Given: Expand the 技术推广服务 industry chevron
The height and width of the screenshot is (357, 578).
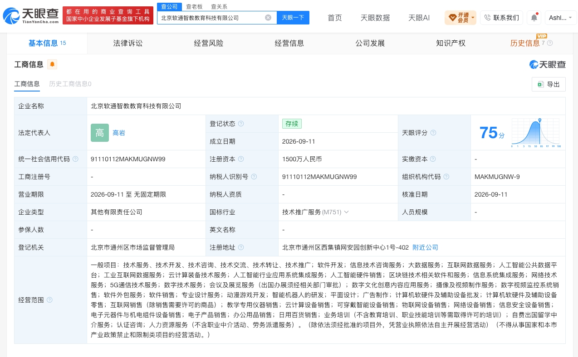Looking at the screenshot, I should [x=346, y=212].
